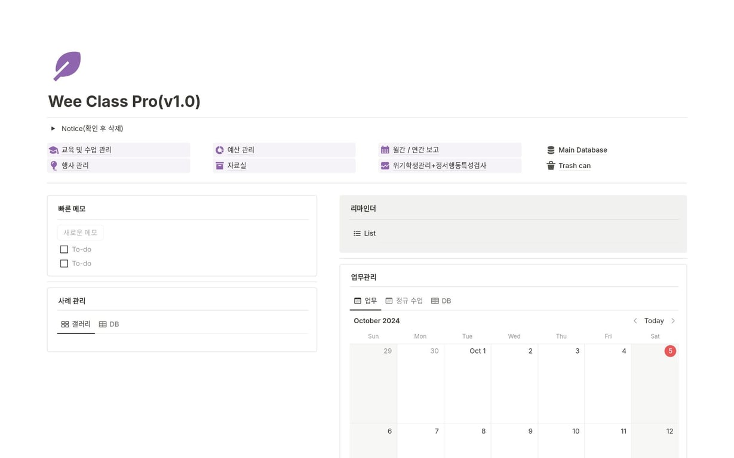
Task: Go to next month in calendar
Action: (673, 321)
